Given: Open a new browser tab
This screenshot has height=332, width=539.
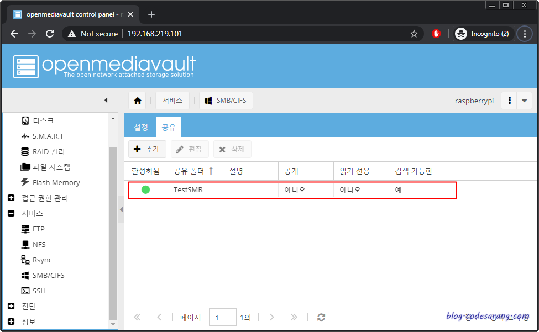Looking at the screenshot, I should click(x=151, y=14).
